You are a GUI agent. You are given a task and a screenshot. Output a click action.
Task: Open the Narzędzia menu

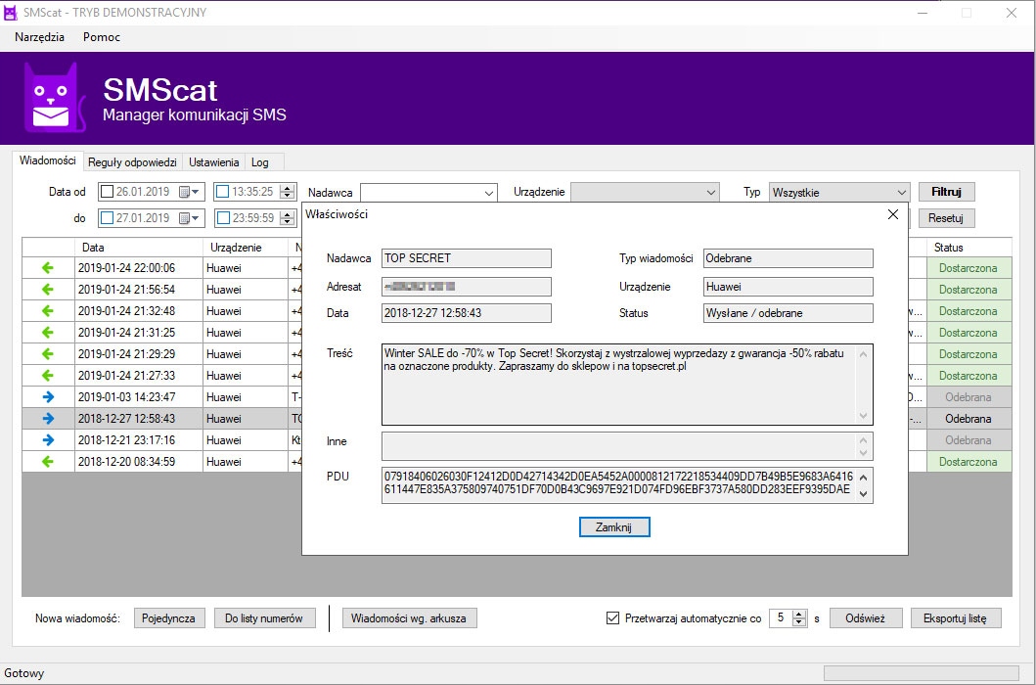tap(40, 37)
